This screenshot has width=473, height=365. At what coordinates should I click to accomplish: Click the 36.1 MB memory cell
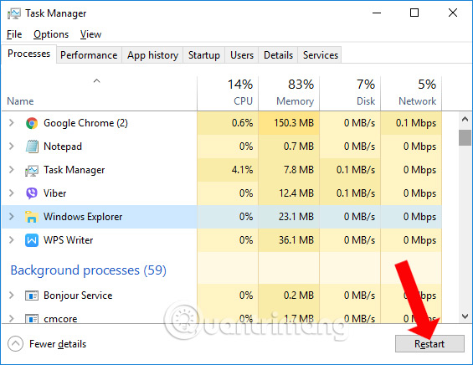tap(289, 240)
